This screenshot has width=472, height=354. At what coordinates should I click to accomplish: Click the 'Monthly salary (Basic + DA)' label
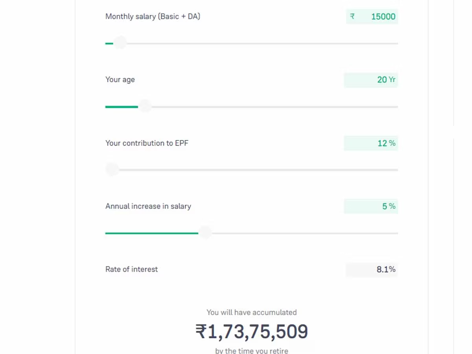coord(153,17)
